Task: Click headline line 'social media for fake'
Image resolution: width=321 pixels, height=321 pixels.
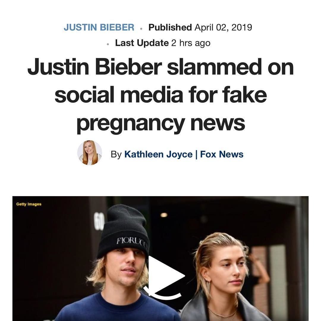Action: pyautogui.click(x=160, y=95)
